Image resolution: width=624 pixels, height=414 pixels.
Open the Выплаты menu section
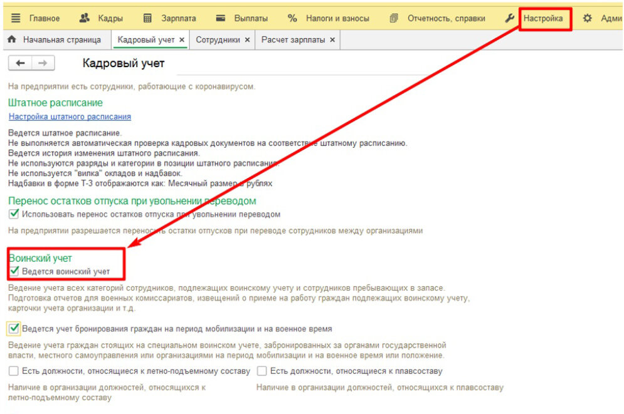(x=251, y=18)
